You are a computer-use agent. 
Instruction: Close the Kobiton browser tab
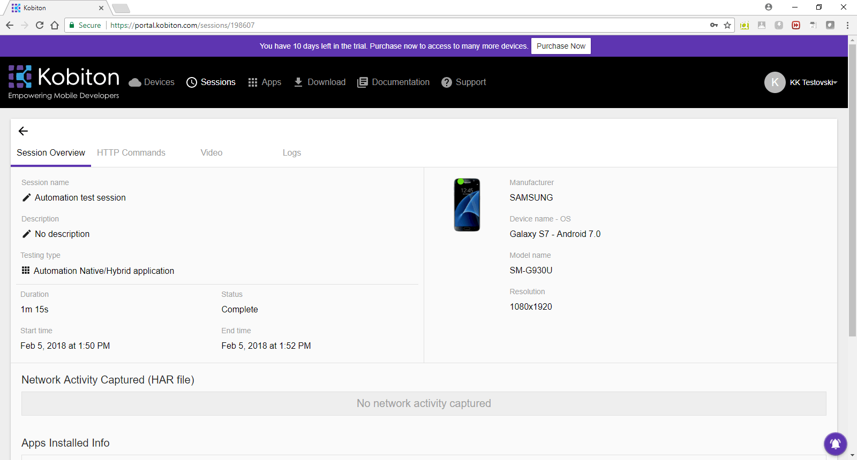(101, 8)
